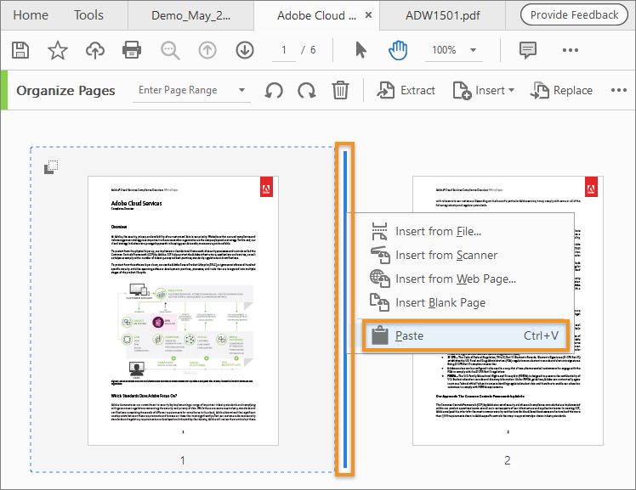Go to previous page with up arrow

point(207,50)
